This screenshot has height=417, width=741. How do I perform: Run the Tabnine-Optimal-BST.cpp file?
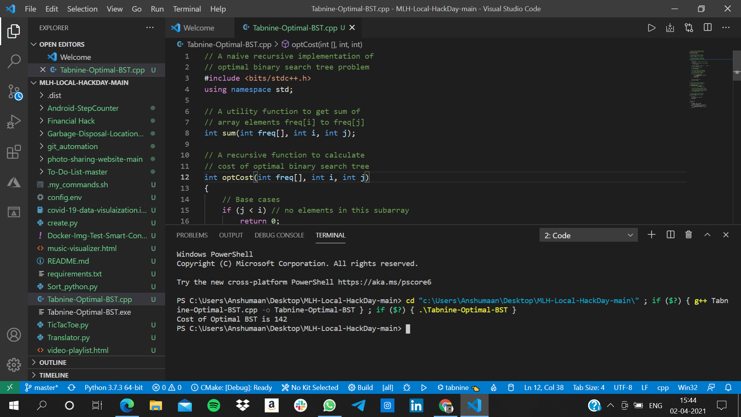coord(651,27)
